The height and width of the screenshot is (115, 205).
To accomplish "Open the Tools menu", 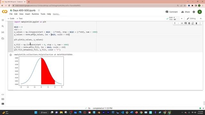I will 43,14.
